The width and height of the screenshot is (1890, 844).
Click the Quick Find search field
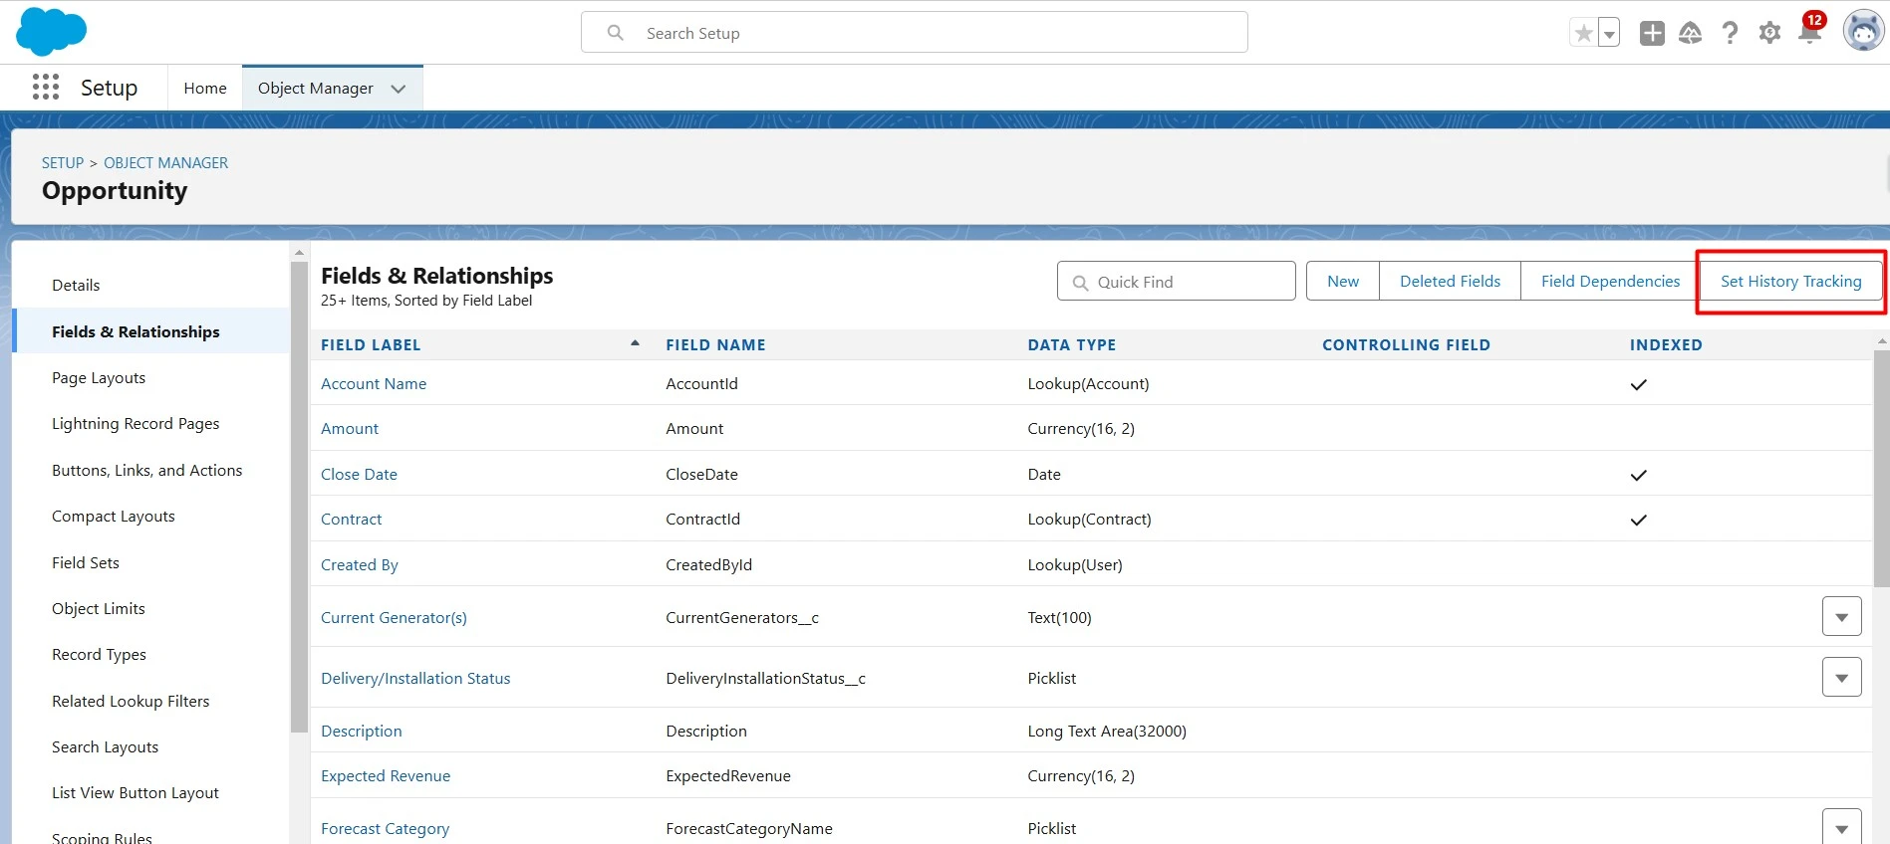click(x=1176, y=282)
